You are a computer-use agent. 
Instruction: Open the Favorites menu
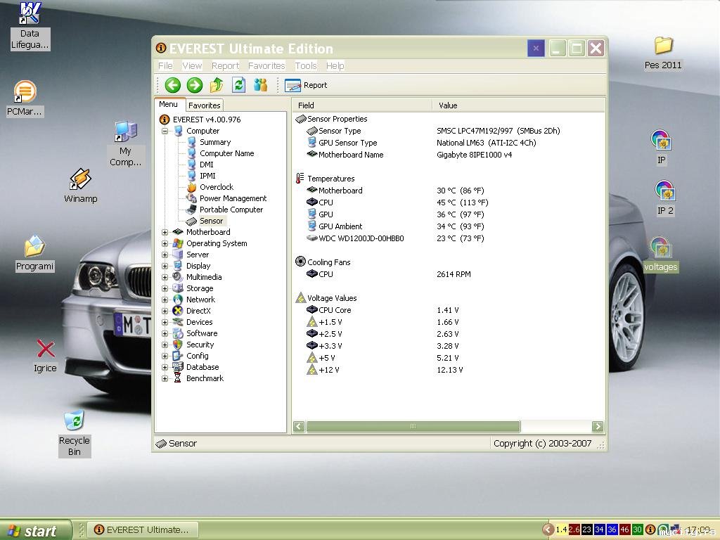(x=266, y=65)
